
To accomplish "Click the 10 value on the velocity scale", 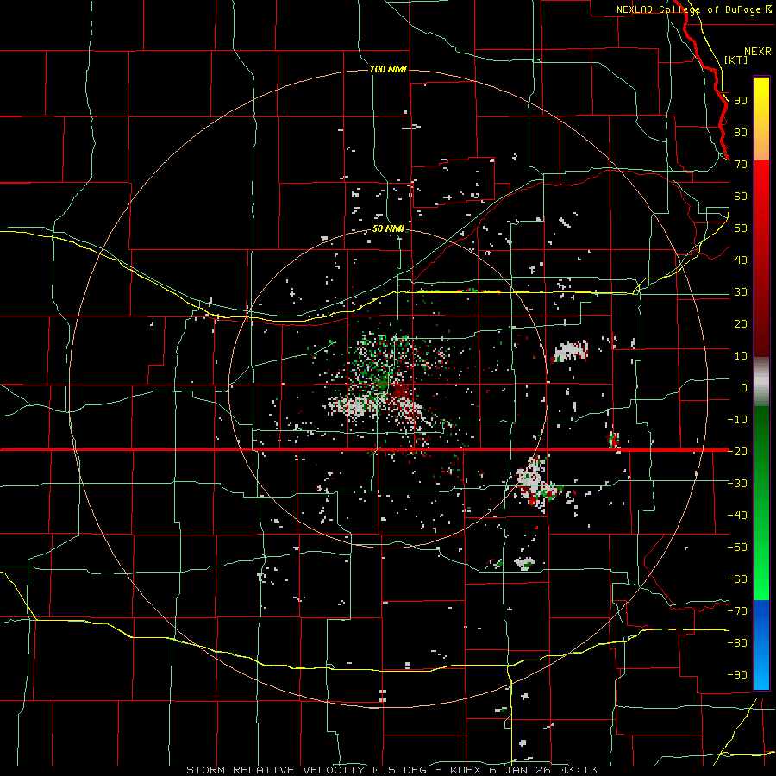I will pyautogui.click(x=741, y=356).
